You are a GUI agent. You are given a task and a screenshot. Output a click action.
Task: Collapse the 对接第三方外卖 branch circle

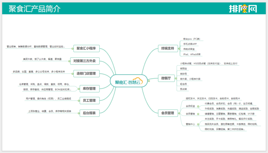(x=69, y=61)
